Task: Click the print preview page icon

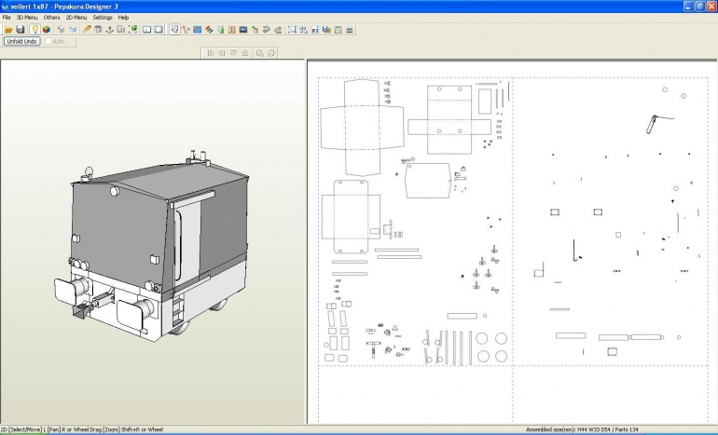Action: (338, 30)
